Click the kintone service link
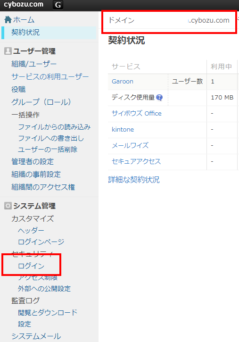This screenshot has width=239, height=342. pyautogui.click(x=123, y=129)
